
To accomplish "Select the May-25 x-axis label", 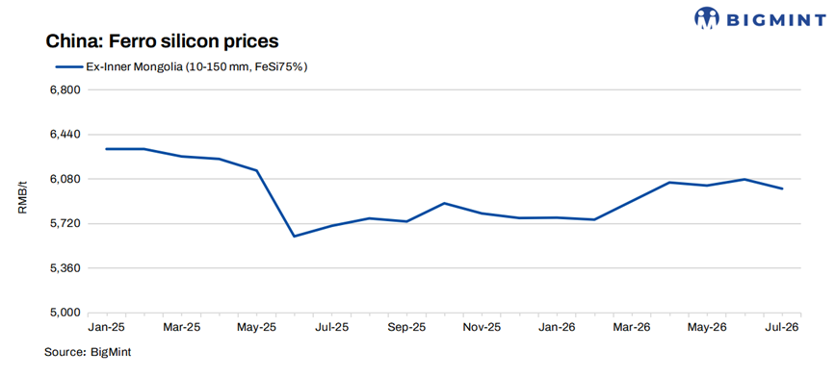I will click(x=257, y=328).
